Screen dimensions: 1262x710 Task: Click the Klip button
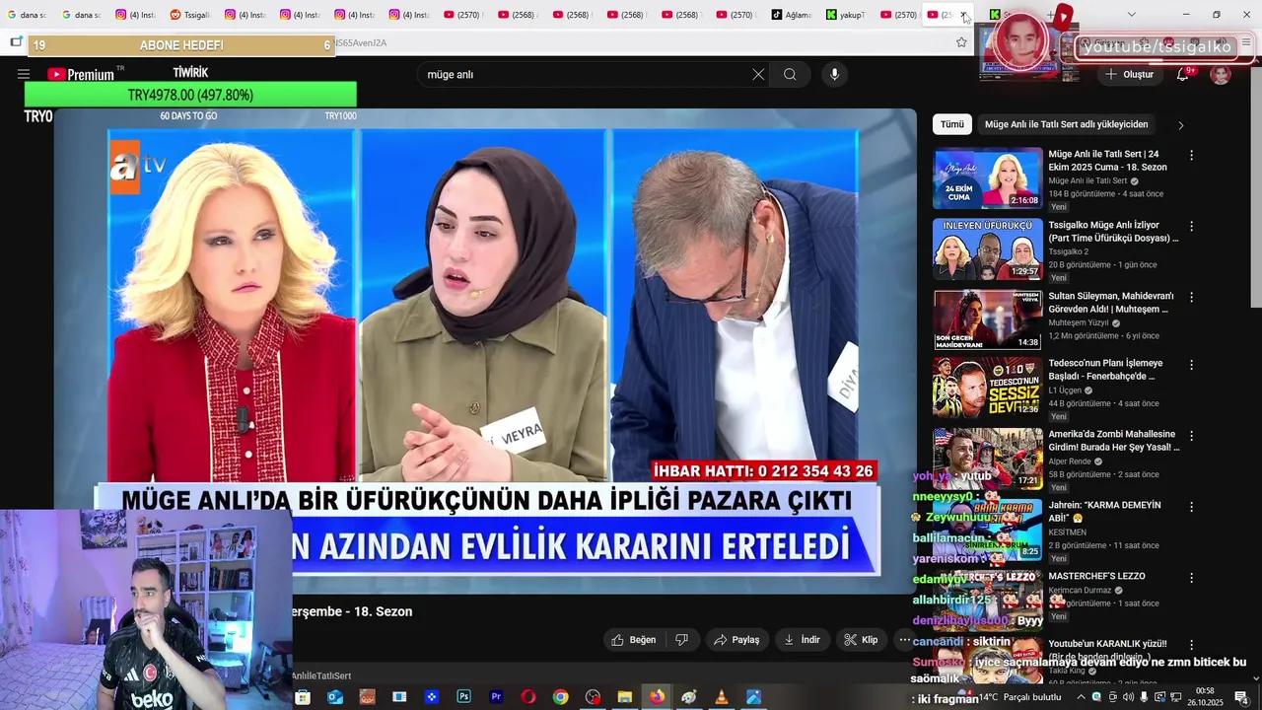click(x=861, y=640)
